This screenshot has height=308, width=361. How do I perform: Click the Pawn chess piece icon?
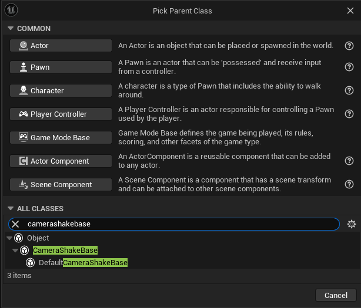click(x=24, y=67)
